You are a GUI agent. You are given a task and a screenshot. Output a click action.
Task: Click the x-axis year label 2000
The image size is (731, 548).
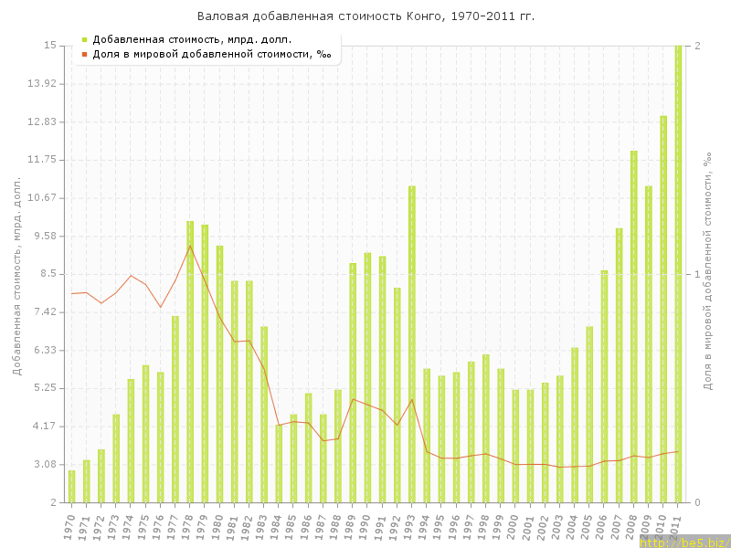514,527
